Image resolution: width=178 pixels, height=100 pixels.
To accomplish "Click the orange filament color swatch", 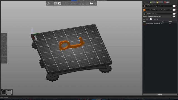I will click(x=144, y=10).
